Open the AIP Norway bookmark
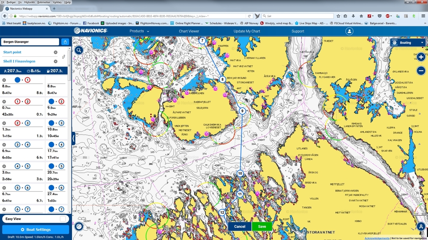The width and height of the screenshot is (428, 240). coord(249,23)
